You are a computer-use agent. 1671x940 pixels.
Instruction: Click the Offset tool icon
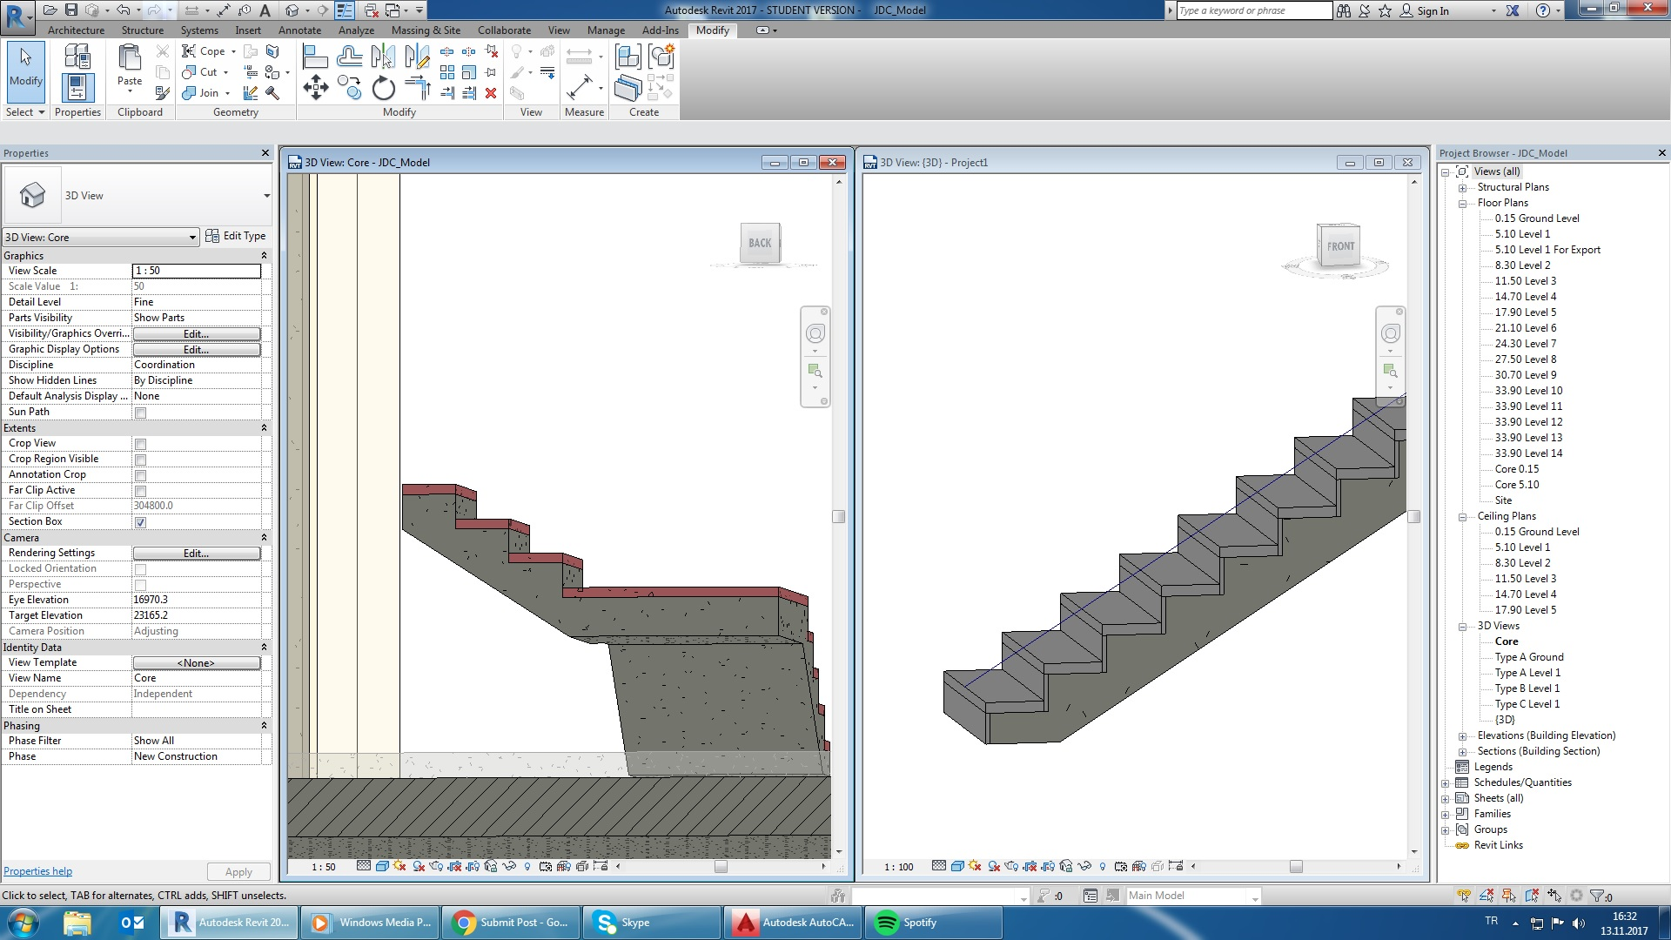coord(349,57)
